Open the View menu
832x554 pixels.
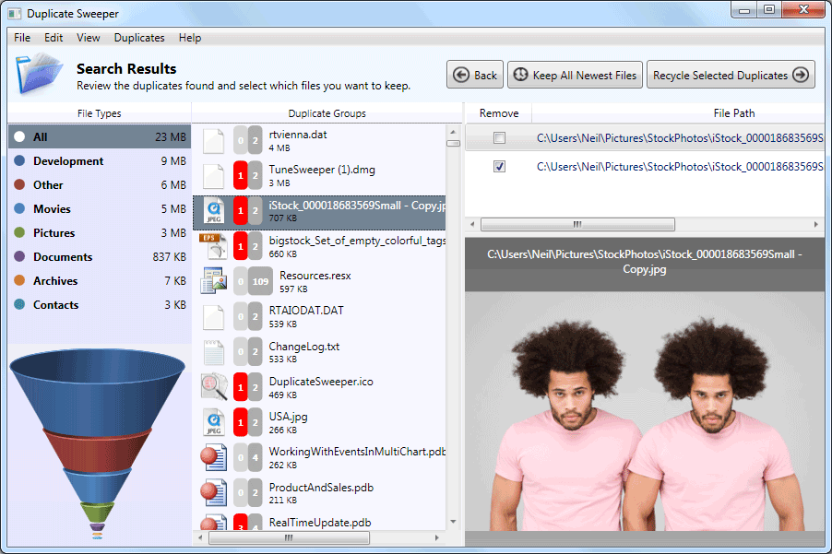click(88, 38)
